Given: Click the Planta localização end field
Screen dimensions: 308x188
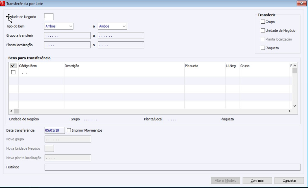Looking at the screenshot, I should tap(121, 45).
